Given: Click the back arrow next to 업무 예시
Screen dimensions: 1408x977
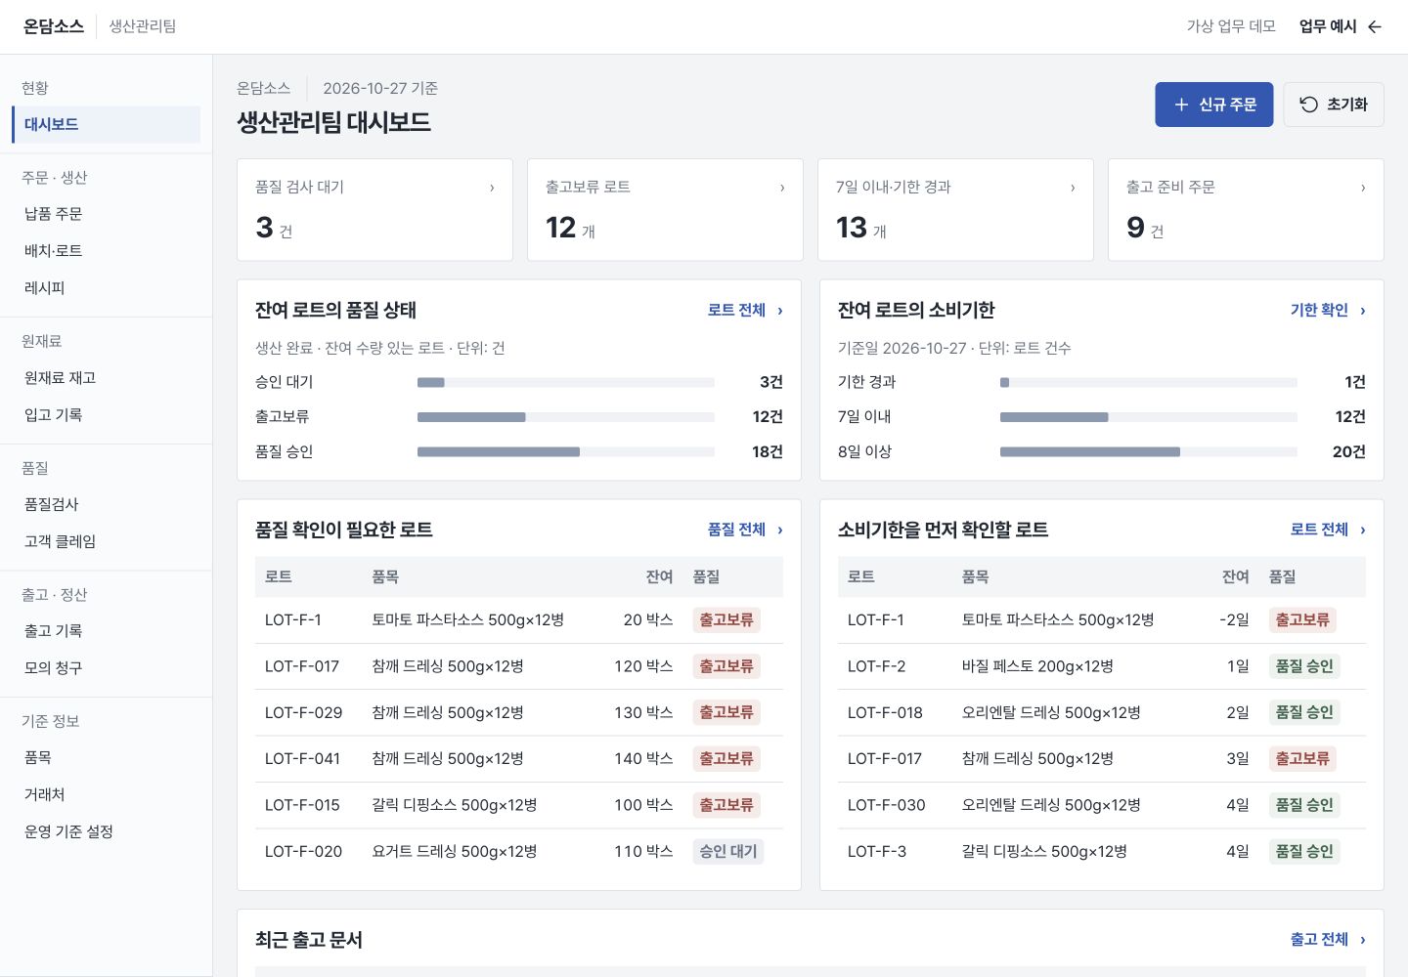Looking at the screenshot, I should (x=1374, y=26).
